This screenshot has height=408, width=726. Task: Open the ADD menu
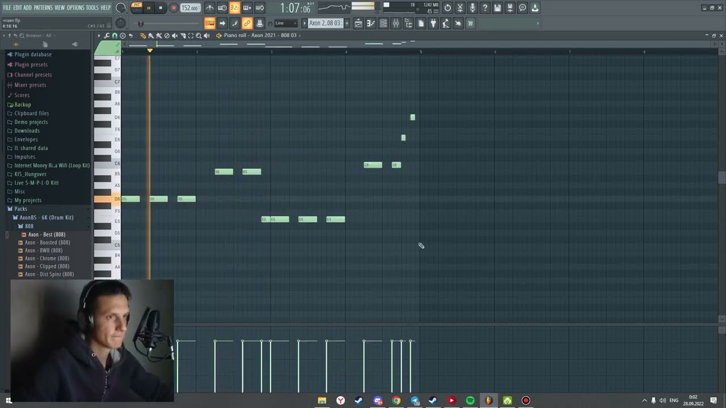click(x=27, y=8)
